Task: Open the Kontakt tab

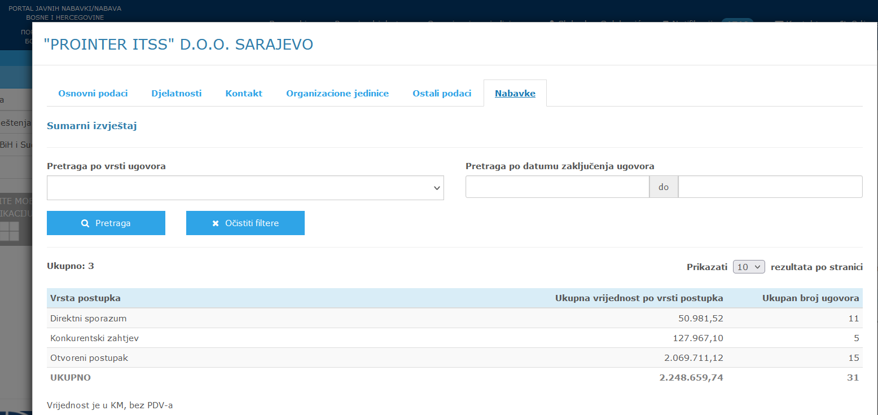Action: coord(244,93)
